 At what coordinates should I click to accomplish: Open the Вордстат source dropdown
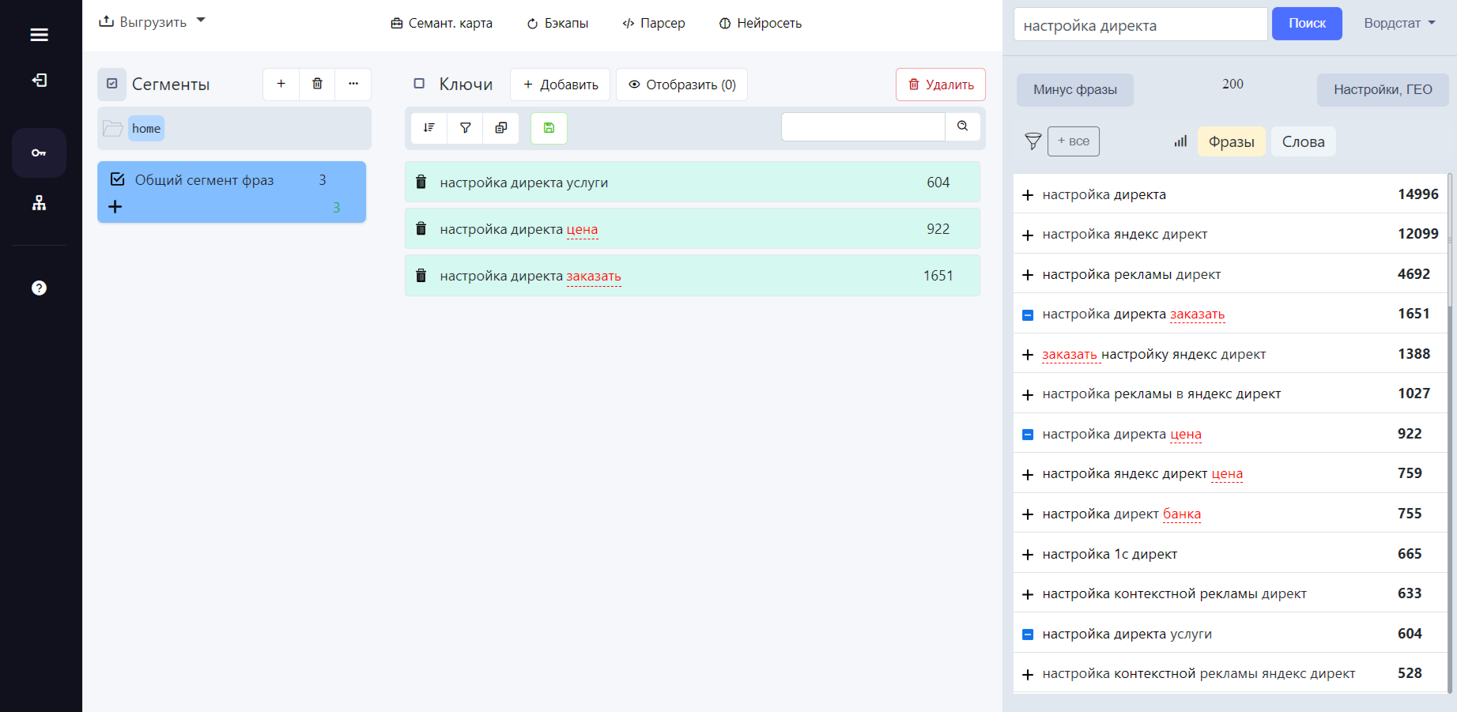(x=1399, y=23)
